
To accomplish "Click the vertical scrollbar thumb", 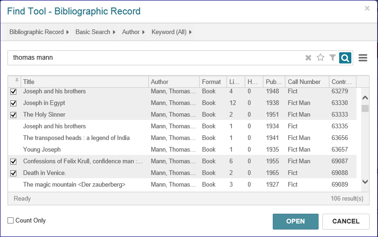I will [x=365, y=109].
